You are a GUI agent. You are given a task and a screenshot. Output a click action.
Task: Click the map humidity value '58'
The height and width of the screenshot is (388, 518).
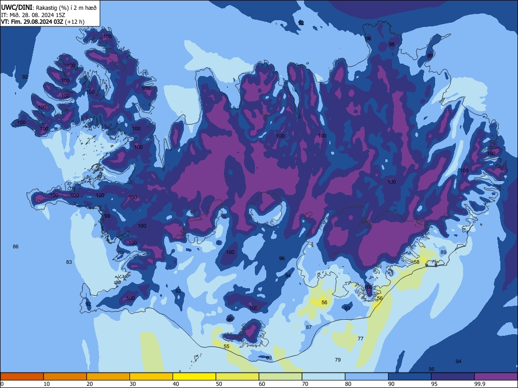pos(416,262)
